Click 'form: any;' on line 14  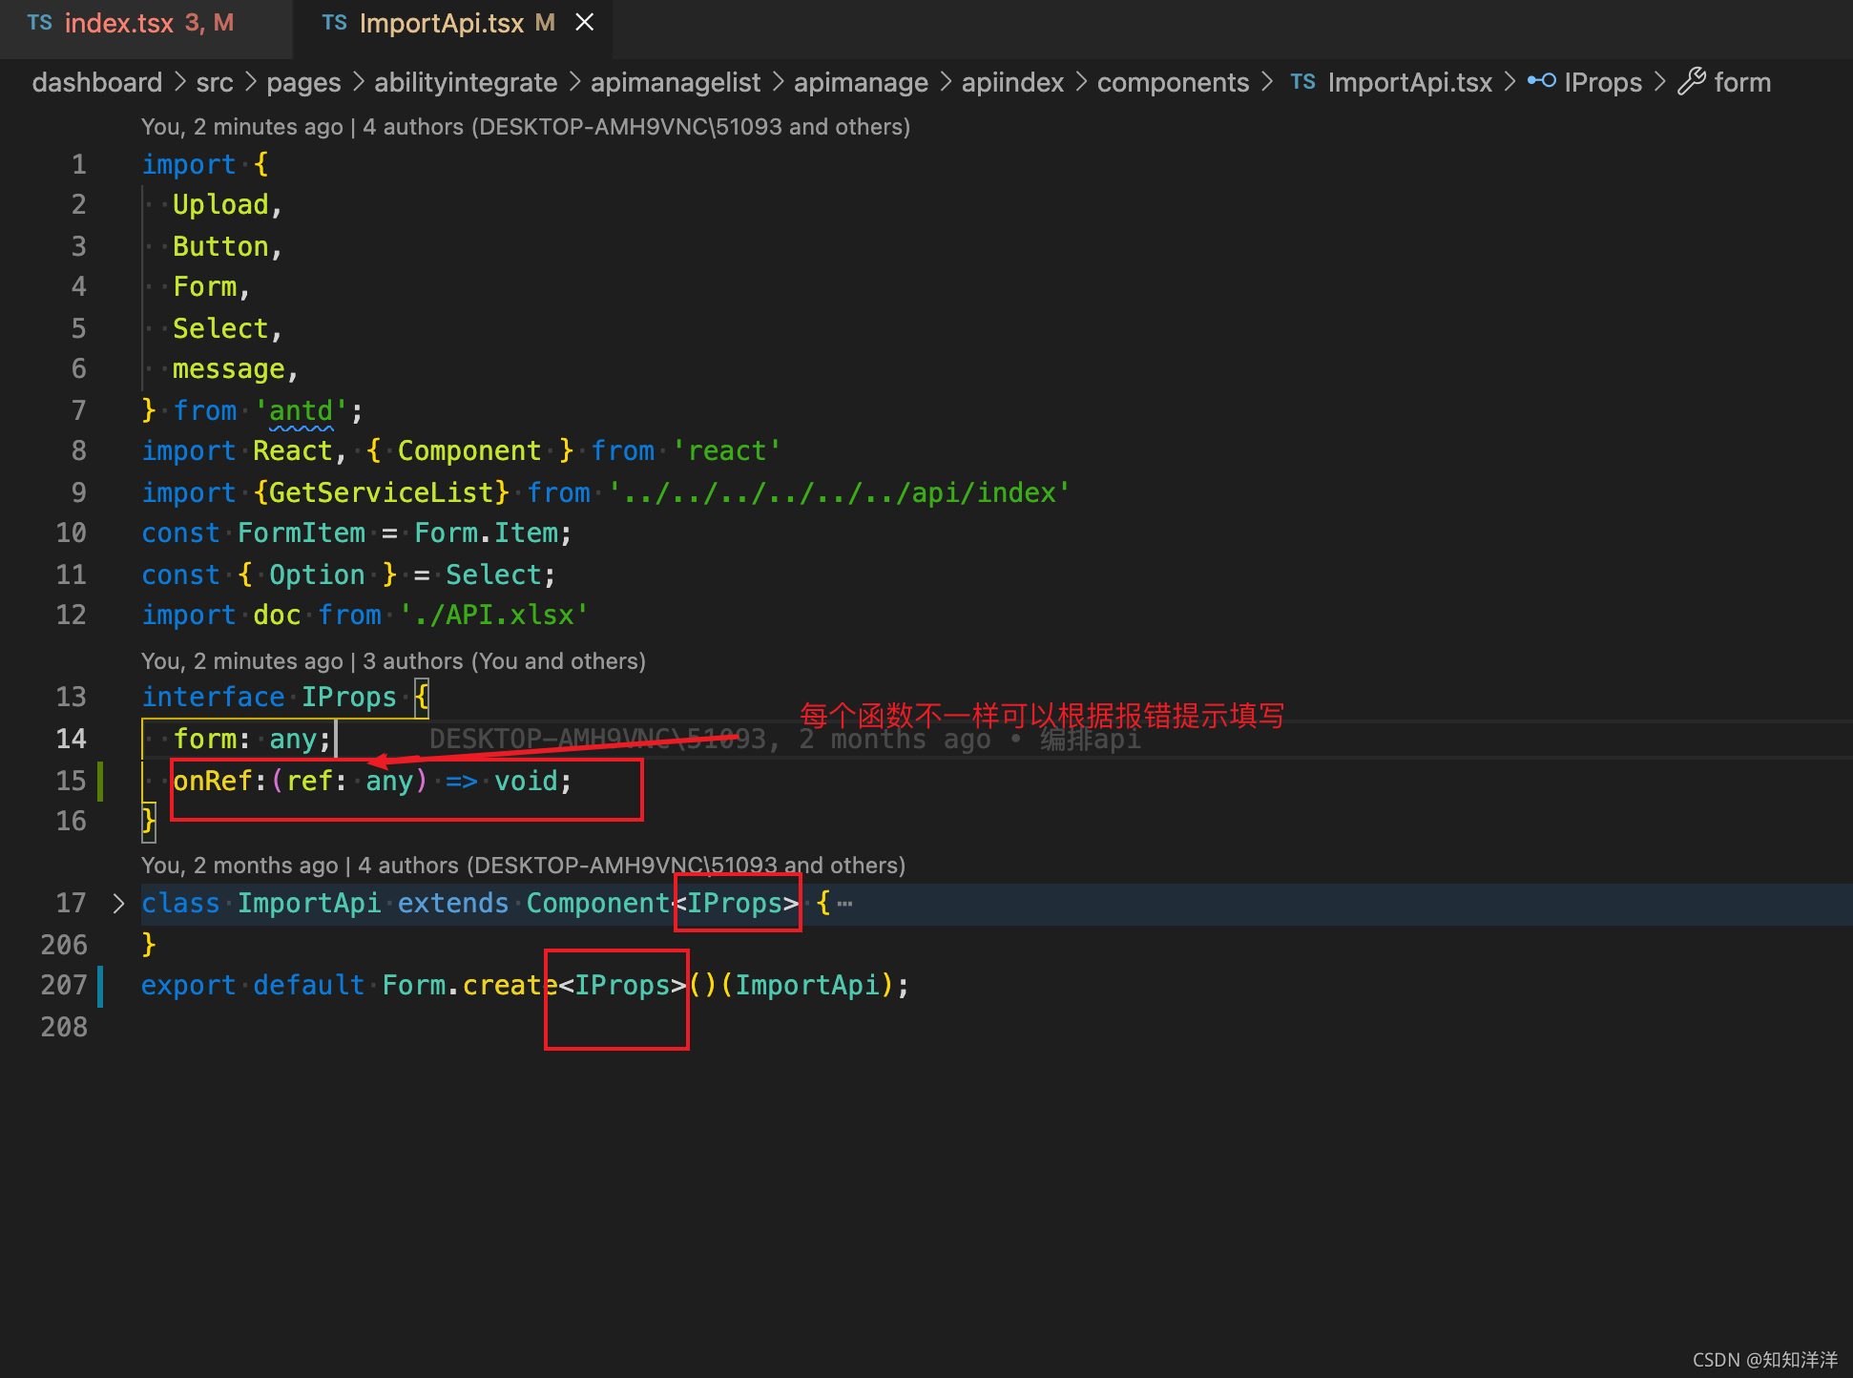click(253, 740)
